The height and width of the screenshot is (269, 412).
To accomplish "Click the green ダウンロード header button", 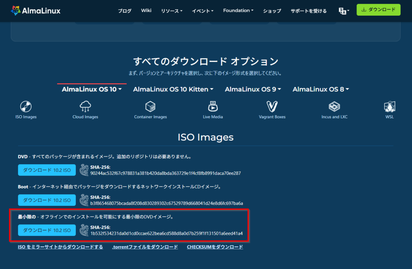I will pyautogui.click(x=378, y=10).
